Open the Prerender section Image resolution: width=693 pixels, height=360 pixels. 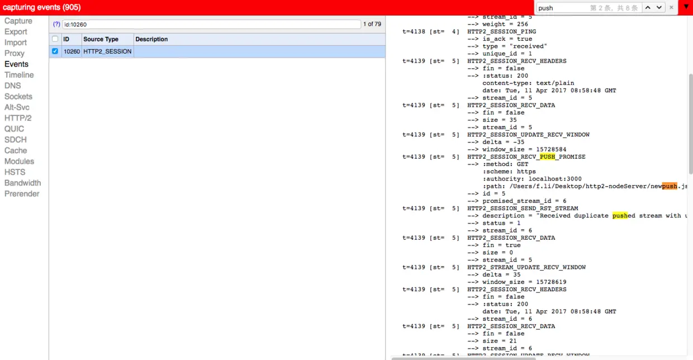[x=21, y=193]
